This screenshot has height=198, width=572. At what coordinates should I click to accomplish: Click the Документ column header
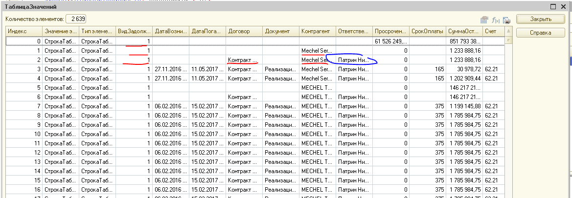pyautogui.click(x=281, y=32)
